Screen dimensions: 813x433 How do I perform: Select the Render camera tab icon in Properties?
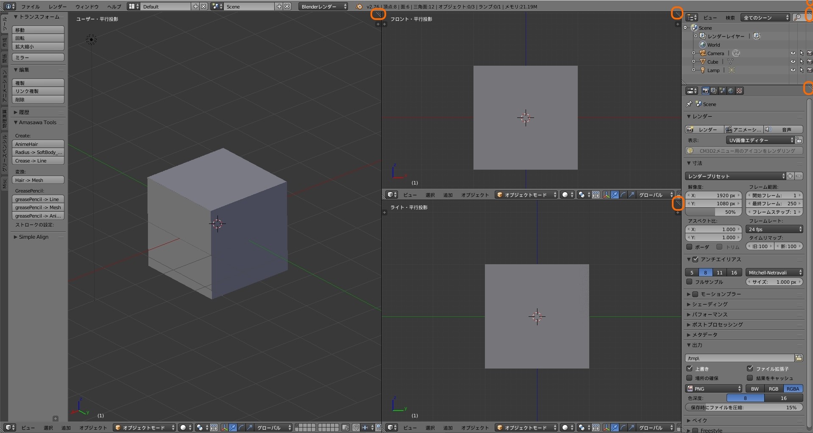coord(706,91)
